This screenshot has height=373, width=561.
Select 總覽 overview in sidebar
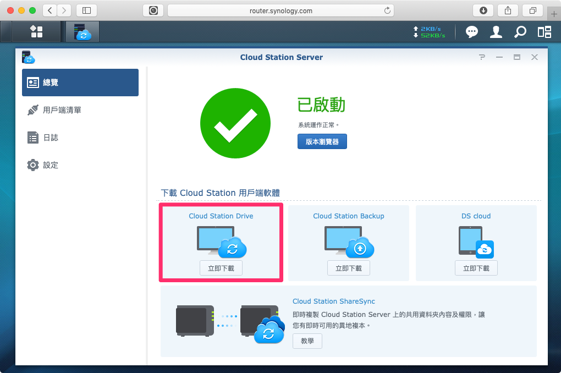pos(80,83)
